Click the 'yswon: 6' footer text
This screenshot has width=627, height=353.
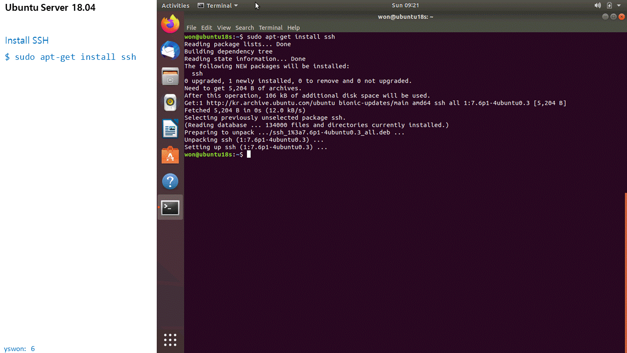point(20,349)
